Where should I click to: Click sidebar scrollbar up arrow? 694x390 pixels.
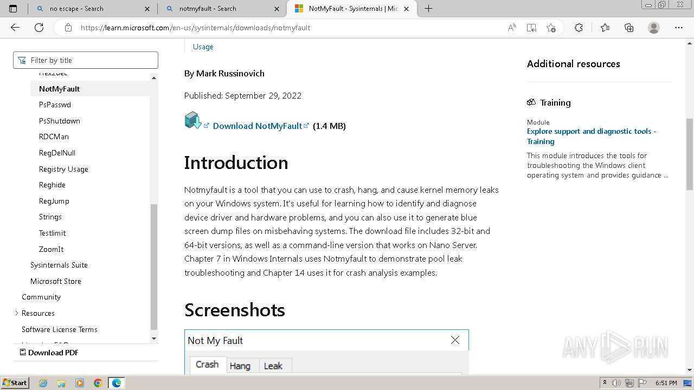coord(154,78)
